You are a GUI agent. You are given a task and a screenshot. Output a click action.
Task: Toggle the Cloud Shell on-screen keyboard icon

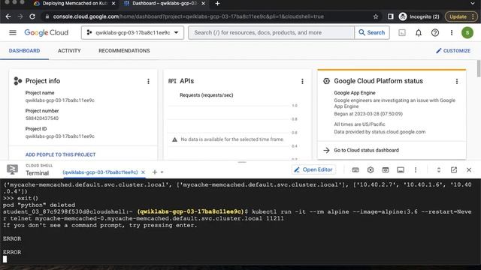point(355,170)
